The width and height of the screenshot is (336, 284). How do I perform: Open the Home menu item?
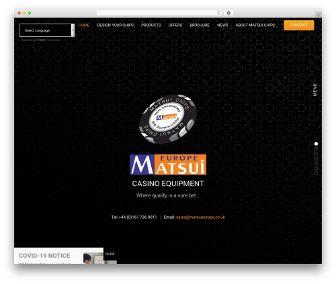click(84, 25)
